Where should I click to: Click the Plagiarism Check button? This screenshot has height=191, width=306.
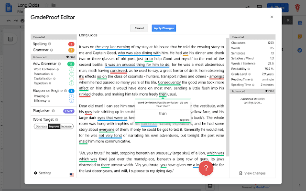pos(69,111)
